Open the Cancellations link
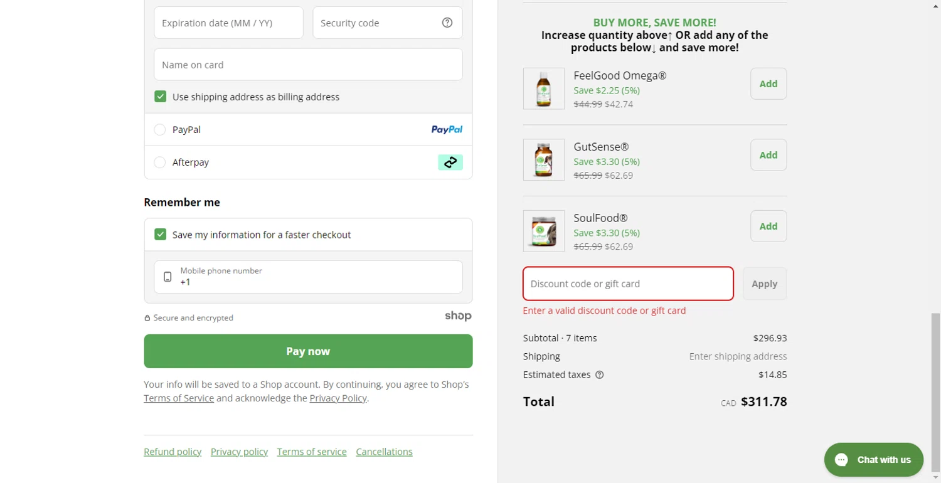941x483 pixels. point(384,452)
